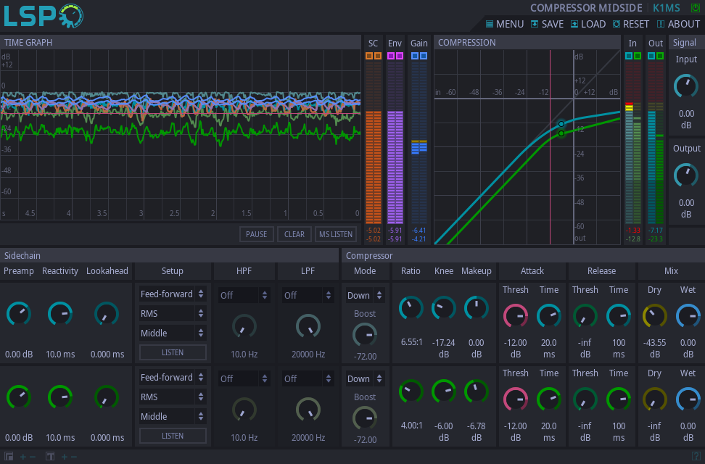The image size is (705, 464).
Task: Click LISTEN in the upper sidechain row
Action: click(x=173, y=352)
